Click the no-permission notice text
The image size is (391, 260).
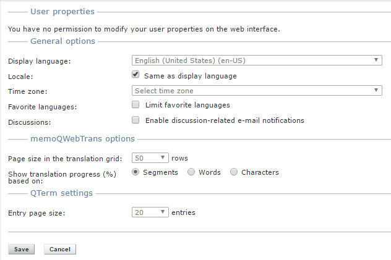tap(144, 28)
